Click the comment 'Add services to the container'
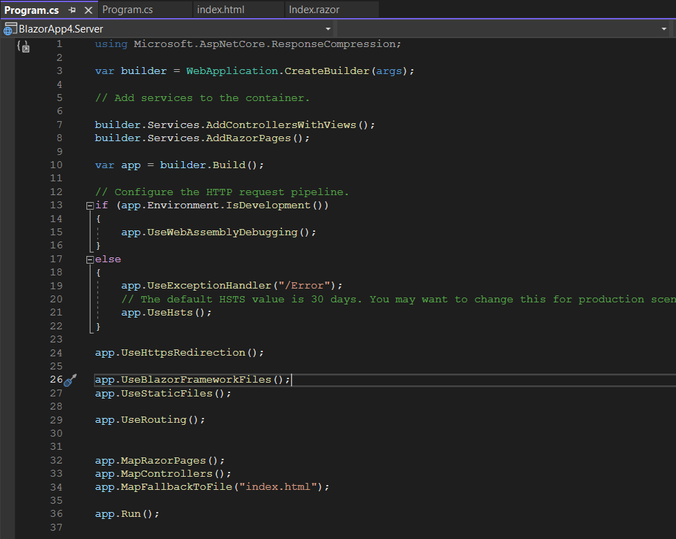 coord(203,98)
